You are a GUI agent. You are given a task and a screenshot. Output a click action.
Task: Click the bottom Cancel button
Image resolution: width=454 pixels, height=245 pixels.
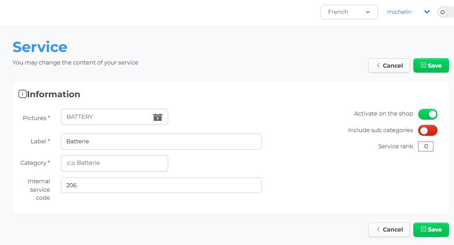389,230
